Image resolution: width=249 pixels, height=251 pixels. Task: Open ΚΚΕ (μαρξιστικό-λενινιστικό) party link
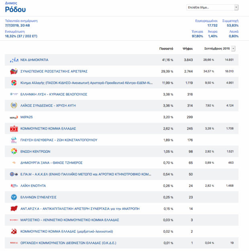tap(67, 231)
